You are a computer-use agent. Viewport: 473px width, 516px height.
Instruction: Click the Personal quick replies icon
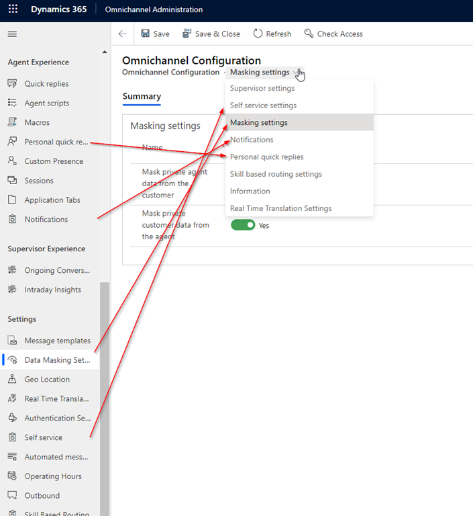12,142
